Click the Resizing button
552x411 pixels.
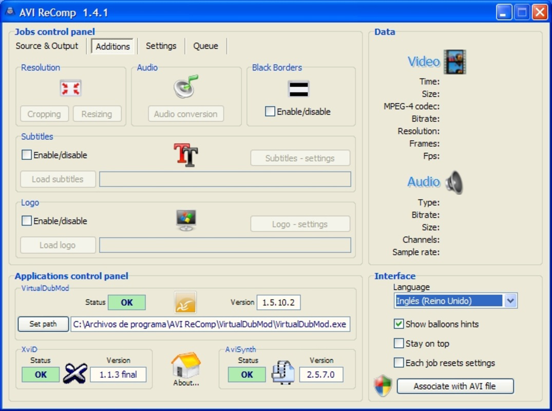[97, 114]
